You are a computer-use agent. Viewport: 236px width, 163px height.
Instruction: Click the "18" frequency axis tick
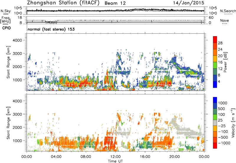click(20, 18)
